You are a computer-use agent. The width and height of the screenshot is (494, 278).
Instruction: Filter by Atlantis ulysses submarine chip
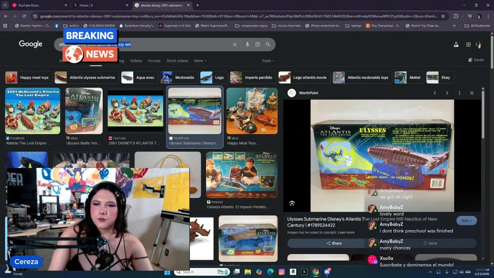pyautogui.click(x=86, y=78)
